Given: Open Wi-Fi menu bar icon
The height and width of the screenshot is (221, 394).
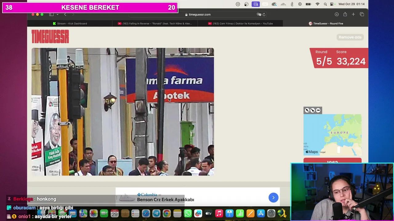Looking at the screenshot, I should (317, 4).
